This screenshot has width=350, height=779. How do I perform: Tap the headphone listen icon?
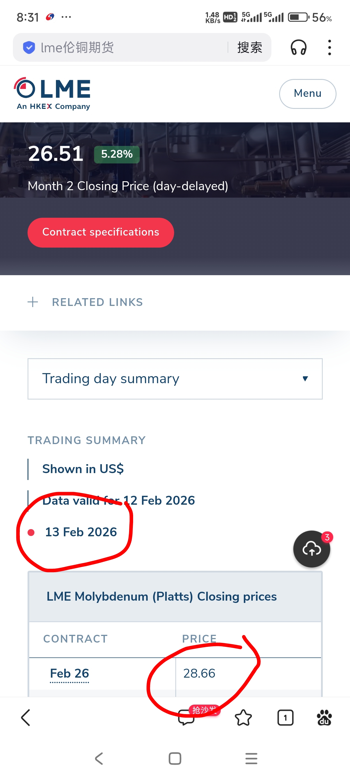(x=298, y=47)
